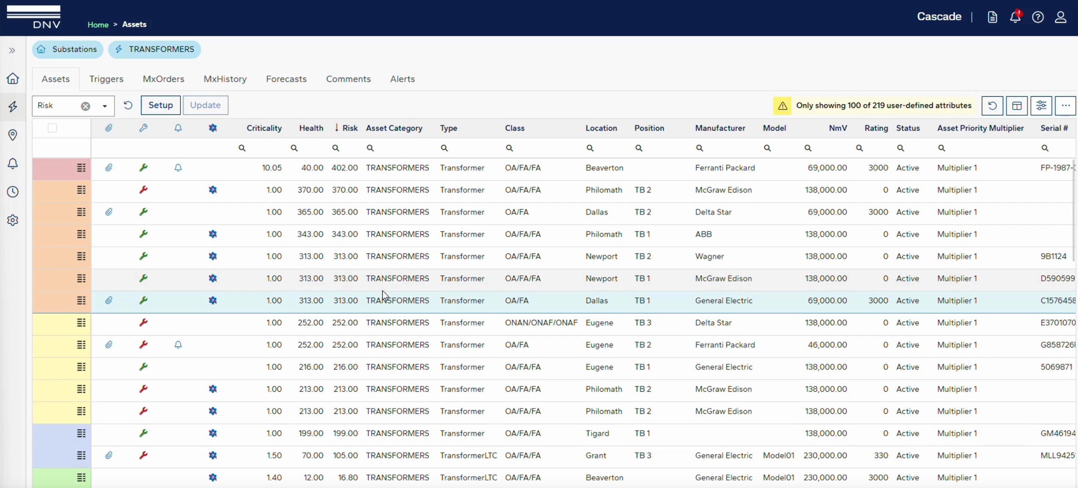Clear the Risk selection with X

[86, 106]
